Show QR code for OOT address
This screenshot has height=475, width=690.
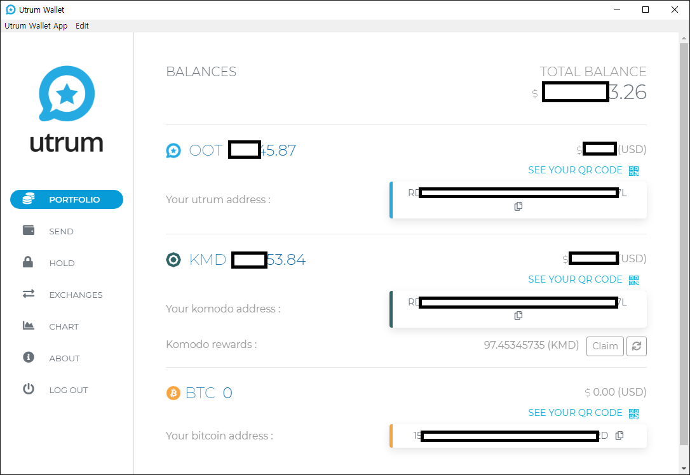[x=575, y=170]
